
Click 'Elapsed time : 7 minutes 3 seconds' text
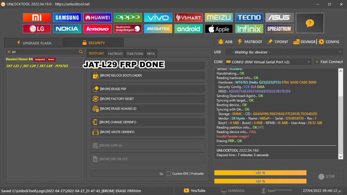[x=243, y=155]
